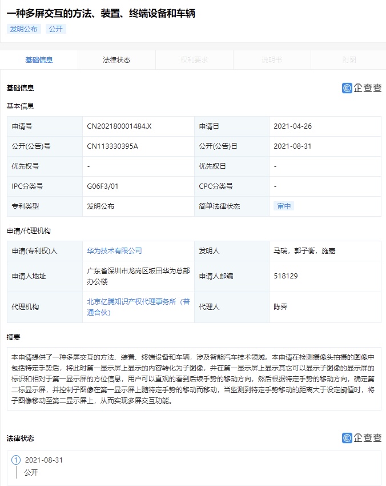The width and height of the screenshot is (386, 486).
Task: Click the legal status timeline marker 1
Action: click(x=16, y=460)
